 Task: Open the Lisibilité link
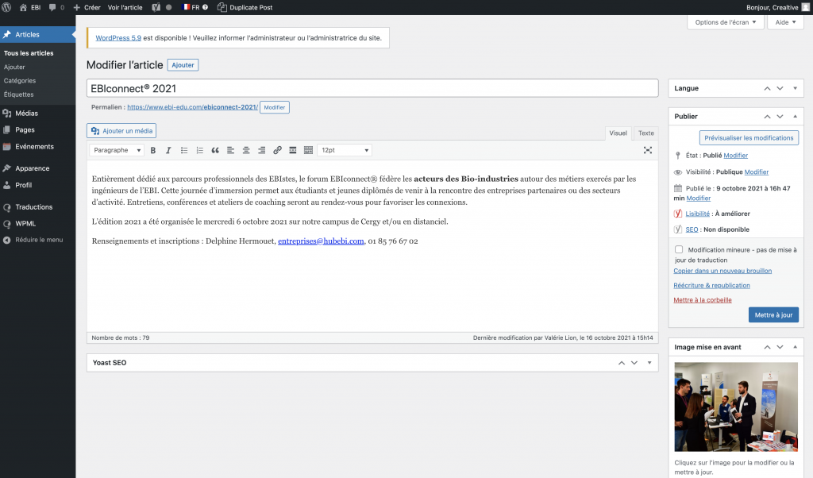(x=697, y=214)
